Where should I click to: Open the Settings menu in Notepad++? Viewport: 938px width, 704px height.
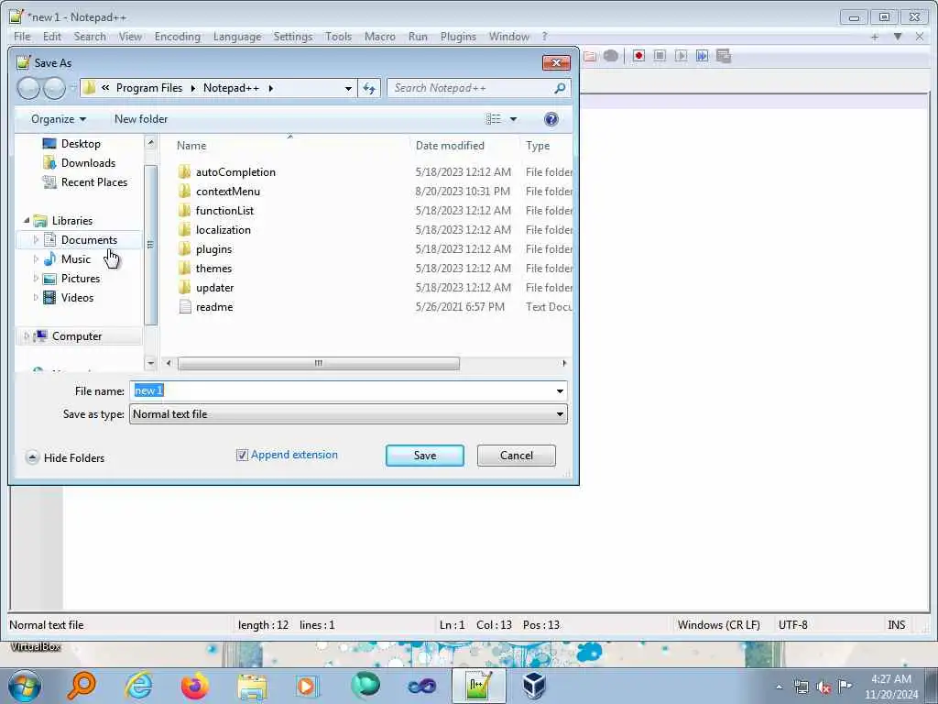click(x=293, y=37)
